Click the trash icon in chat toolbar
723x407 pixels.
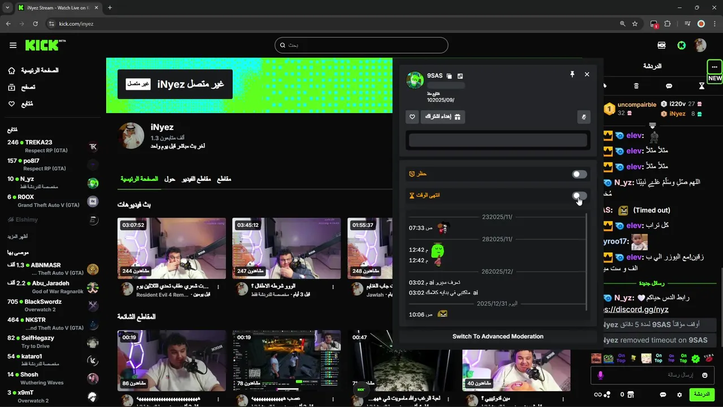[636, 86]
